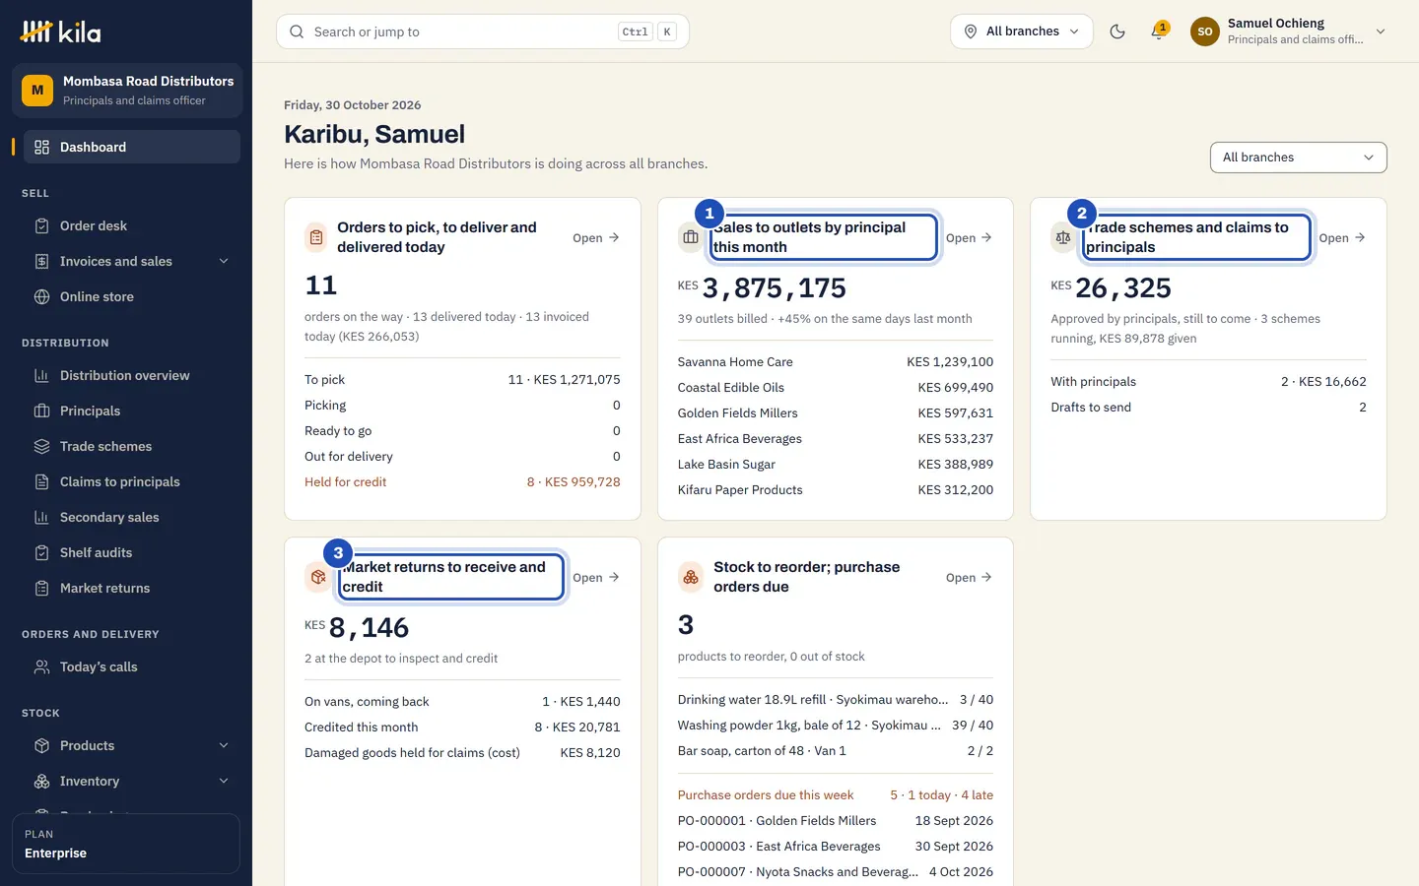This screenshot has height=886, width=1419.
Task: Click Shelf audits clipboard icon
Action: tap(41, 552)
